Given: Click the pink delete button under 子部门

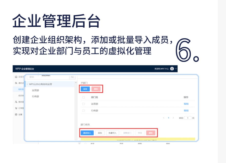Looking at the screenshot, I should [x=96, y=89].
